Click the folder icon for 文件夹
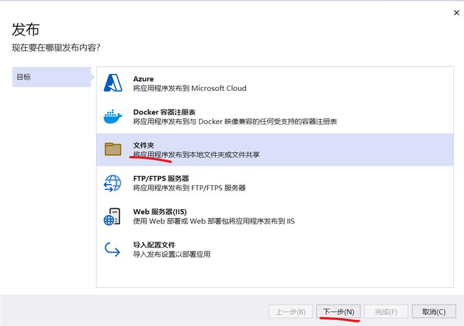Image resolution: width=464 pixels, height=326 pixels. click(113, 149)
